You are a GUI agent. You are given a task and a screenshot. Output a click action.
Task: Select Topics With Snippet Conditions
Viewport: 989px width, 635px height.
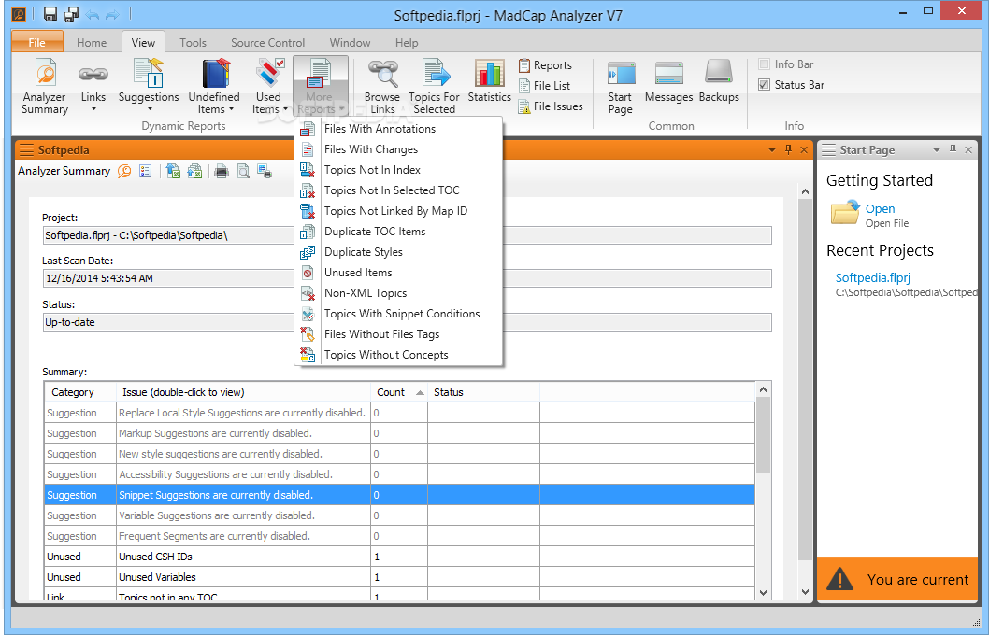tap(398, 314)
